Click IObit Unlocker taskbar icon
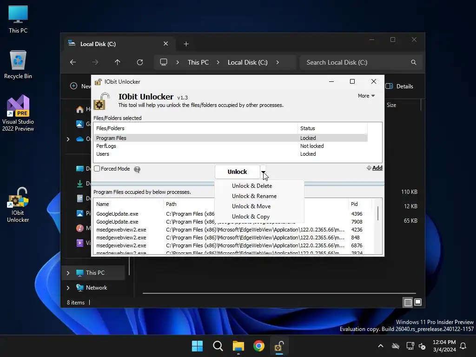This screenshot has width=476, height=357. 279,346
